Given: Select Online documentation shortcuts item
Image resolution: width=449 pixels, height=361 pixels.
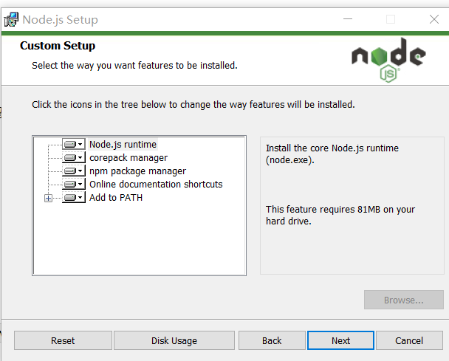Looking at the screenshot, I should [x=156, y=184].
